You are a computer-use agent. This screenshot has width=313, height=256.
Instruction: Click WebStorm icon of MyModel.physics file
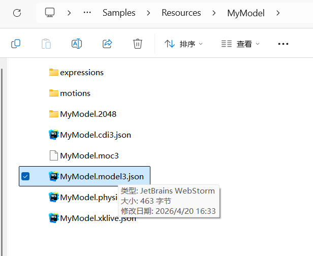coord(54,197)
